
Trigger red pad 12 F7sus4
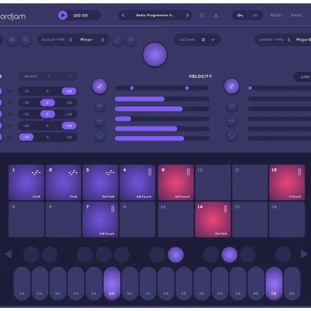pyautogui.click(x=287, y=182)
